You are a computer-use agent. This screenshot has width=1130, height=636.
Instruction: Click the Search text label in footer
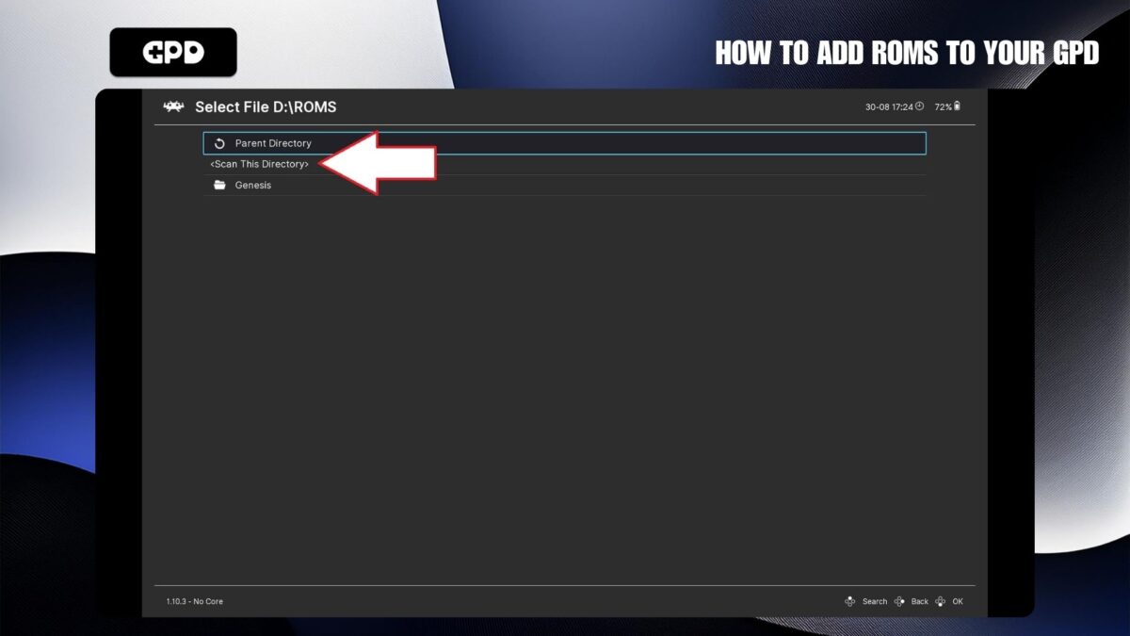[x=875, y=601]
